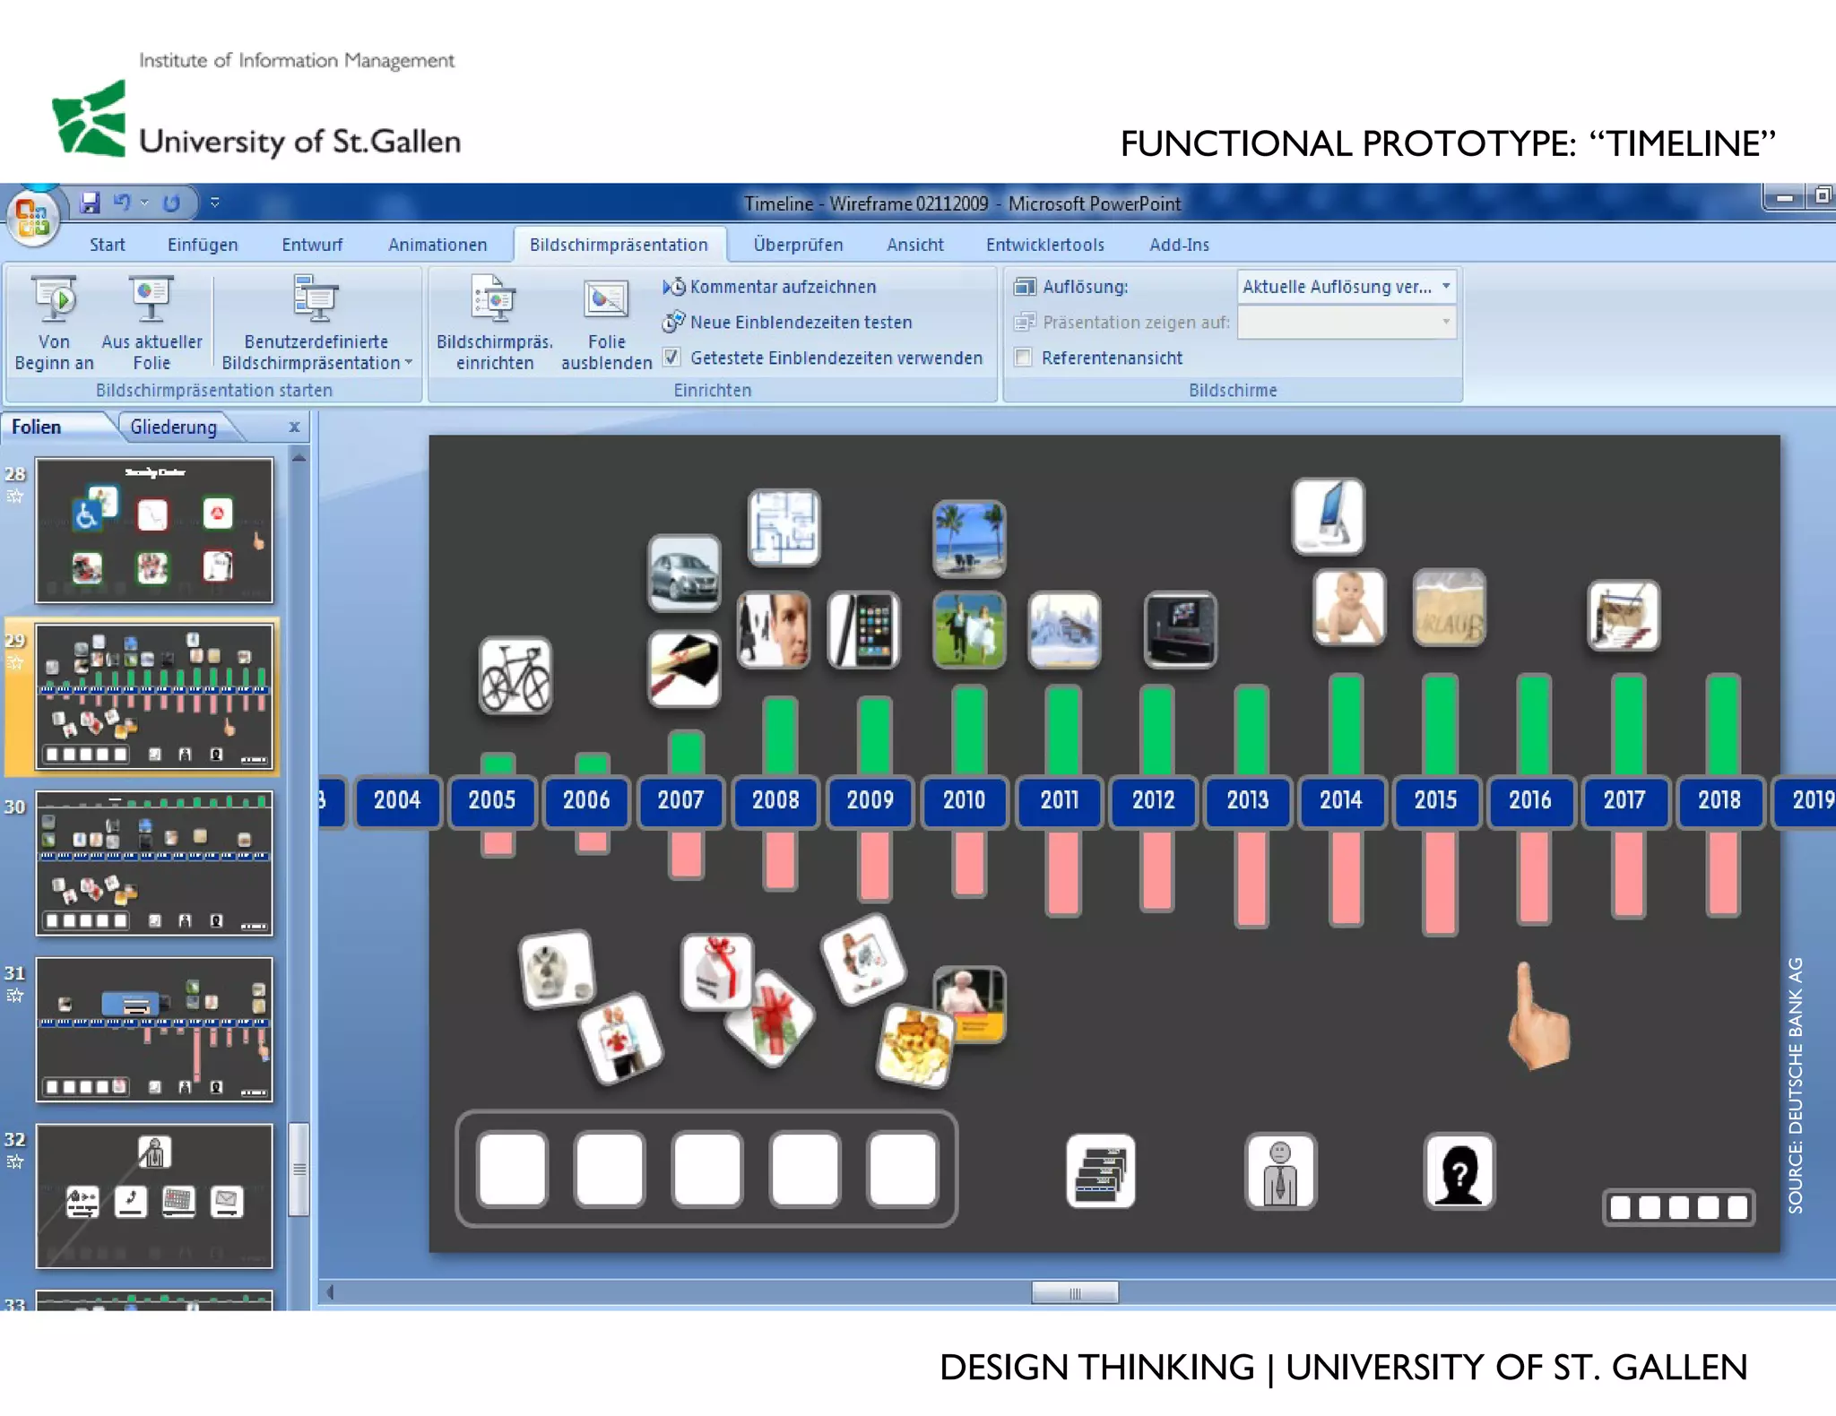Click the Office button orb
The height and width of the screenshot is (1416, 1836).
pos(33,217)
